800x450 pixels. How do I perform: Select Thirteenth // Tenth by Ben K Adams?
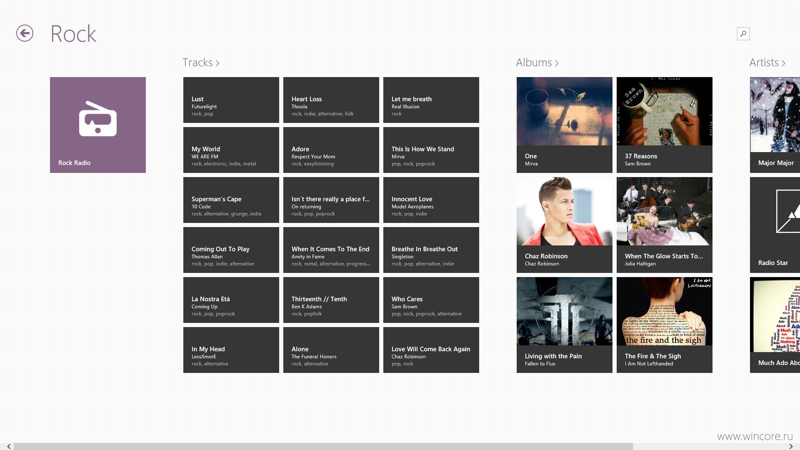click(331, 300)
